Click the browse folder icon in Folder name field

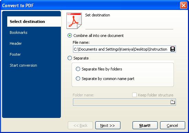click(172, 102)
